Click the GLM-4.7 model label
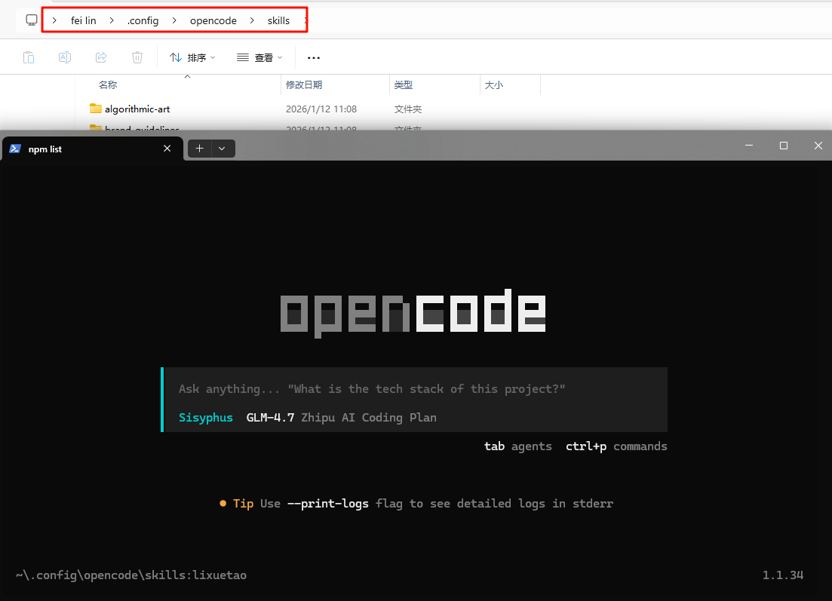The height and width of the screenshot is (601, 832). tap(270, 418)
